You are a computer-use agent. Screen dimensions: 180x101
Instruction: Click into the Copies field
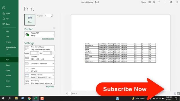coord(47,16)
